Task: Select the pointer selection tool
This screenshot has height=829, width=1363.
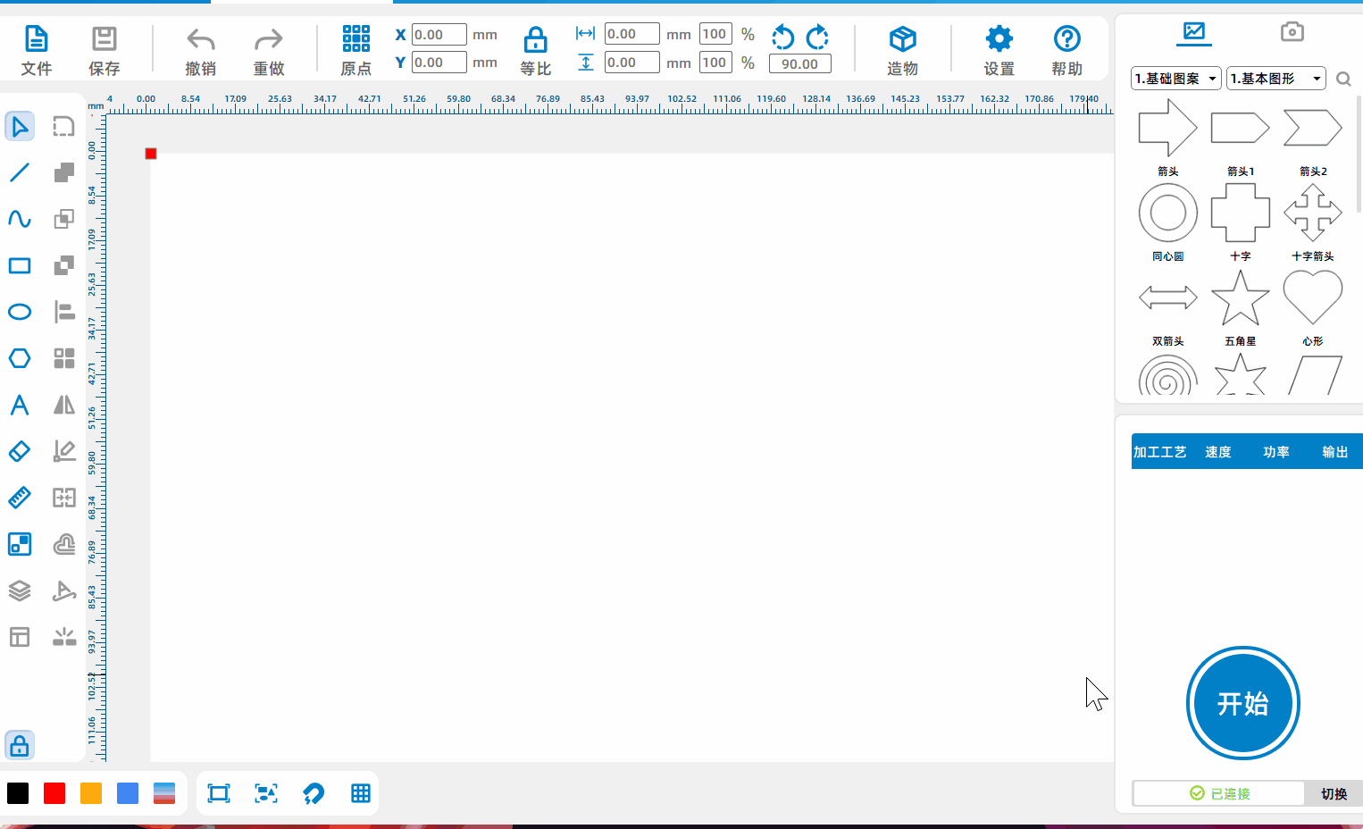Action: click(20, 126)
